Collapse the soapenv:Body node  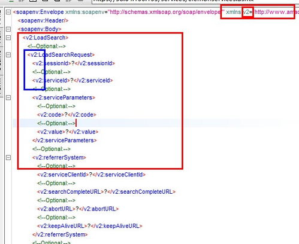pos(8,29)
